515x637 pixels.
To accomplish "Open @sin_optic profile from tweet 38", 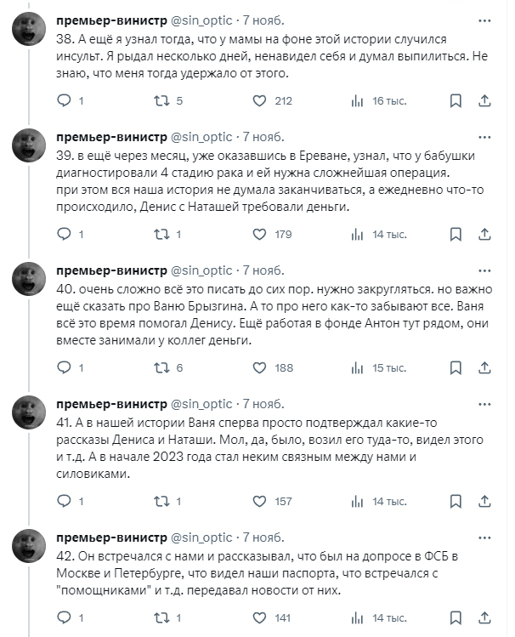I will pos(201,20).
